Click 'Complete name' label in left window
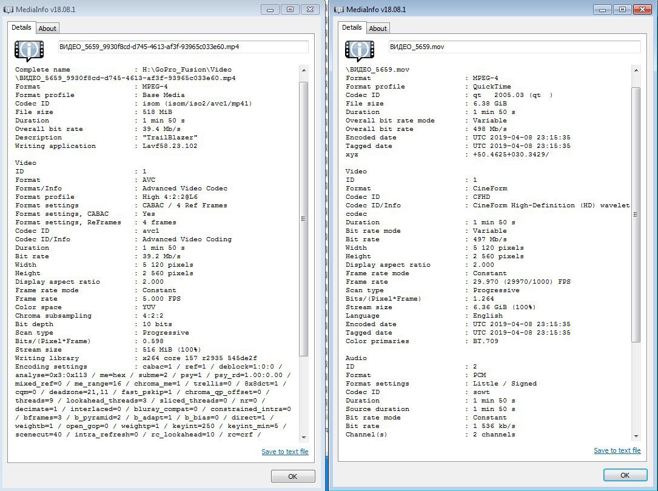The image size is (658, 491). [x=42, y=70]
